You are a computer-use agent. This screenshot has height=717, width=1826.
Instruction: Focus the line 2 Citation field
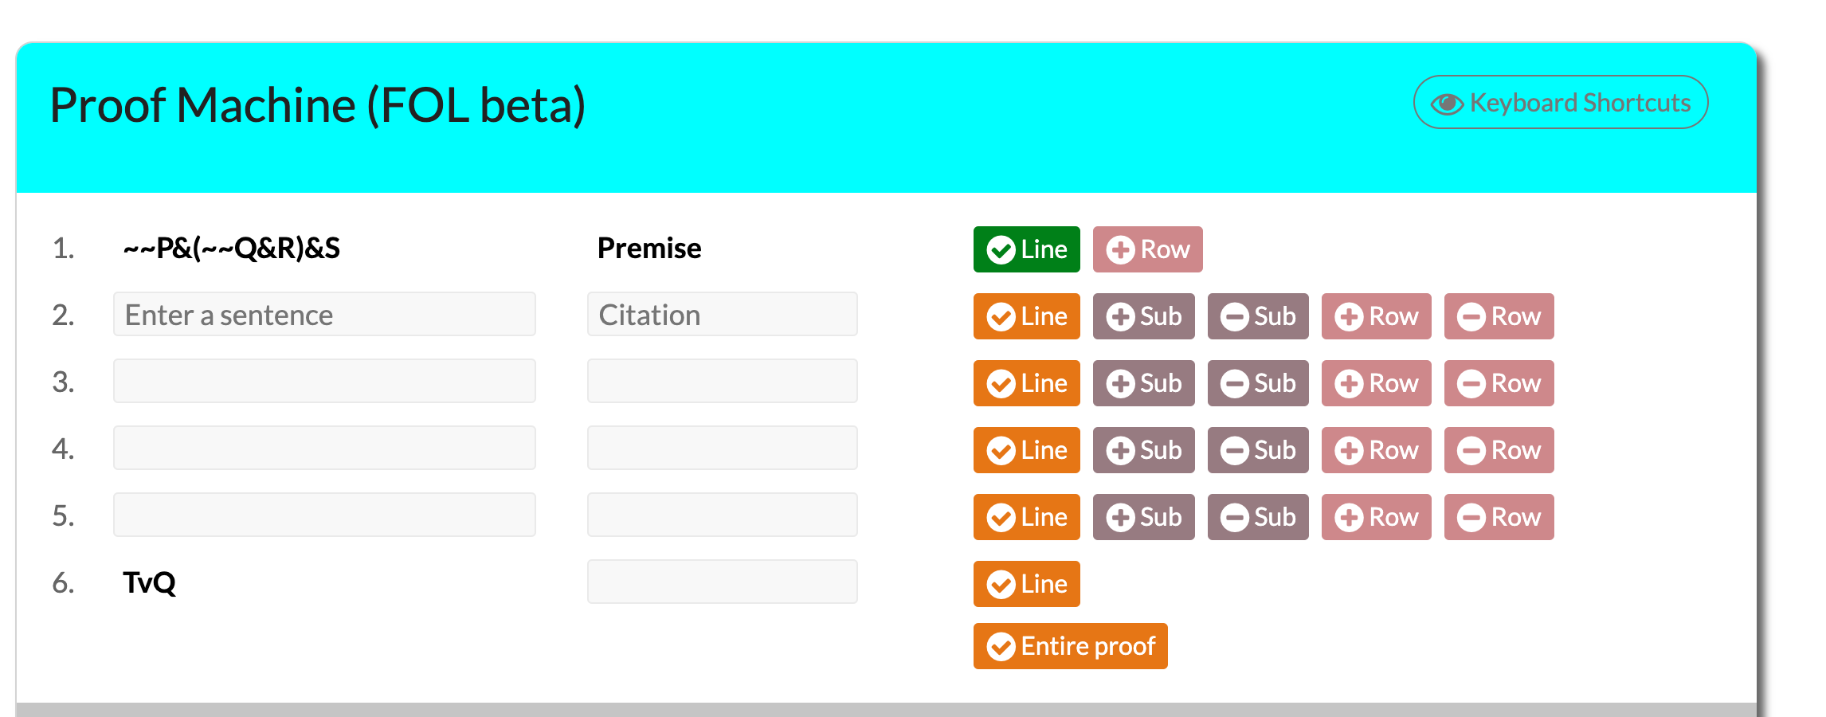click(x=722, y=315)
